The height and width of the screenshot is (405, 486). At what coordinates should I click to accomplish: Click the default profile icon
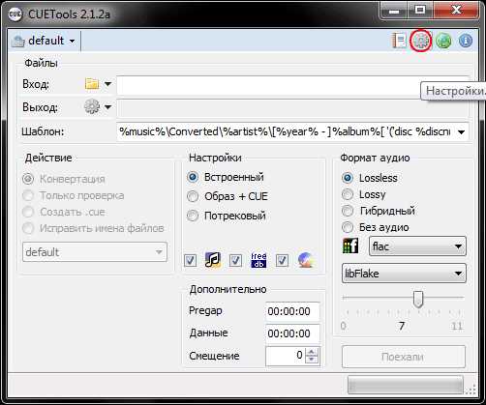[x=18, y=42]
